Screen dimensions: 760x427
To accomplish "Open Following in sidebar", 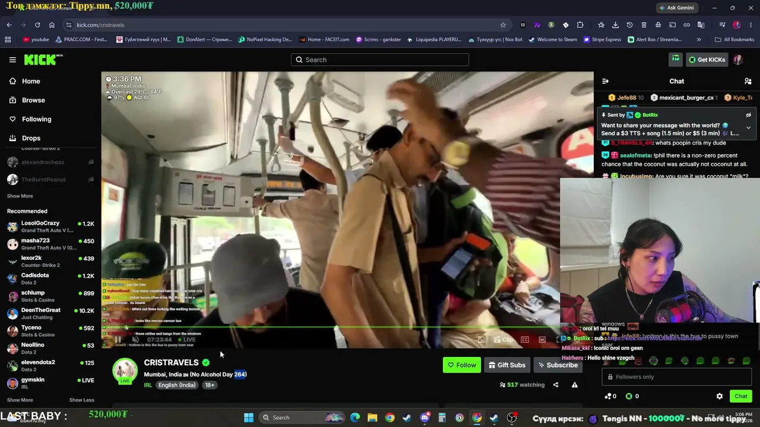I will (30, 119).
